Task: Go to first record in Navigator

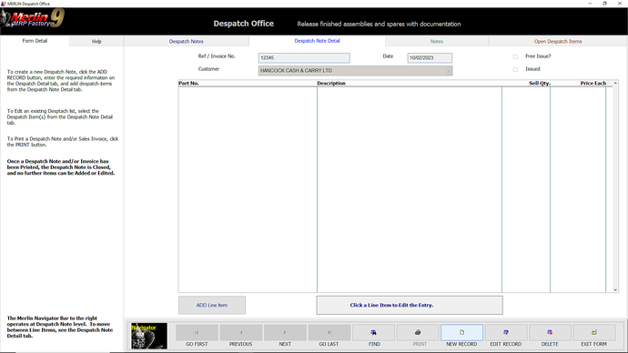Action: pos(197,332)
